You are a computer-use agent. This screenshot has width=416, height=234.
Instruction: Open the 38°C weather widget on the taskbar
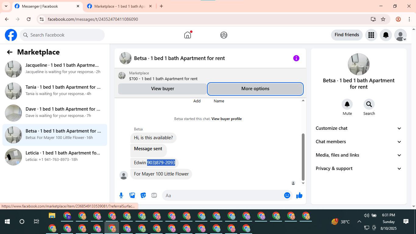tap(340, 222)
